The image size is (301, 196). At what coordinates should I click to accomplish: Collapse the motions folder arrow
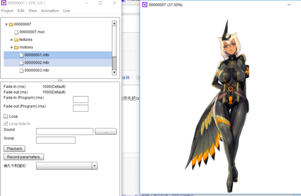[x=12, y=47]
